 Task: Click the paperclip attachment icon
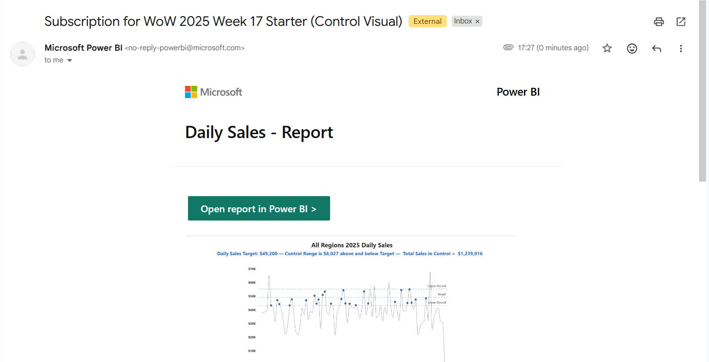(508, 48)
